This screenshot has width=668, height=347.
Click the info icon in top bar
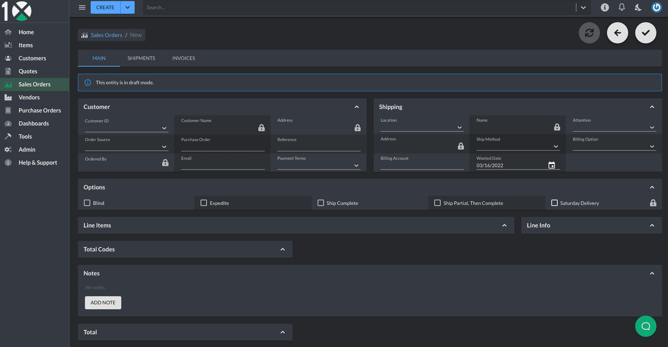pyautogui.click(x=605, y=7)
